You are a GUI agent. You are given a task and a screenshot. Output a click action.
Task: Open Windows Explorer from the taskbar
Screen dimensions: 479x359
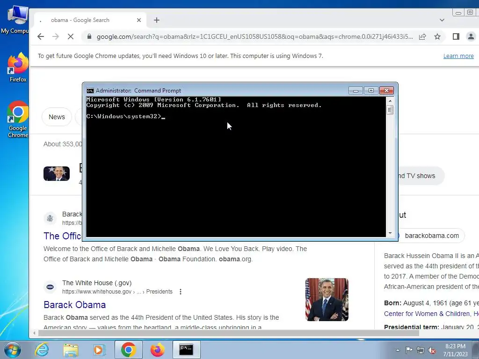(x=71, y=350)
